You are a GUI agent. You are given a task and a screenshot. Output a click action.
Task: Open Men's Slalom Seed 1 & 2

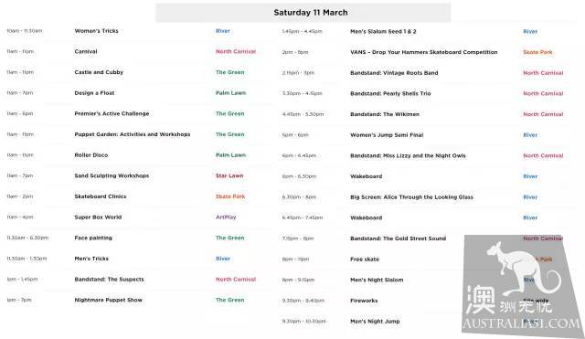click(x=383, y=32)
